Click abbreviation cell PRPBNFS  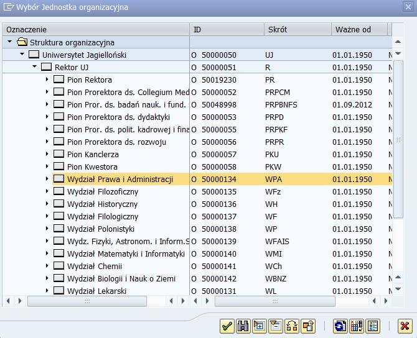[281, 104]
